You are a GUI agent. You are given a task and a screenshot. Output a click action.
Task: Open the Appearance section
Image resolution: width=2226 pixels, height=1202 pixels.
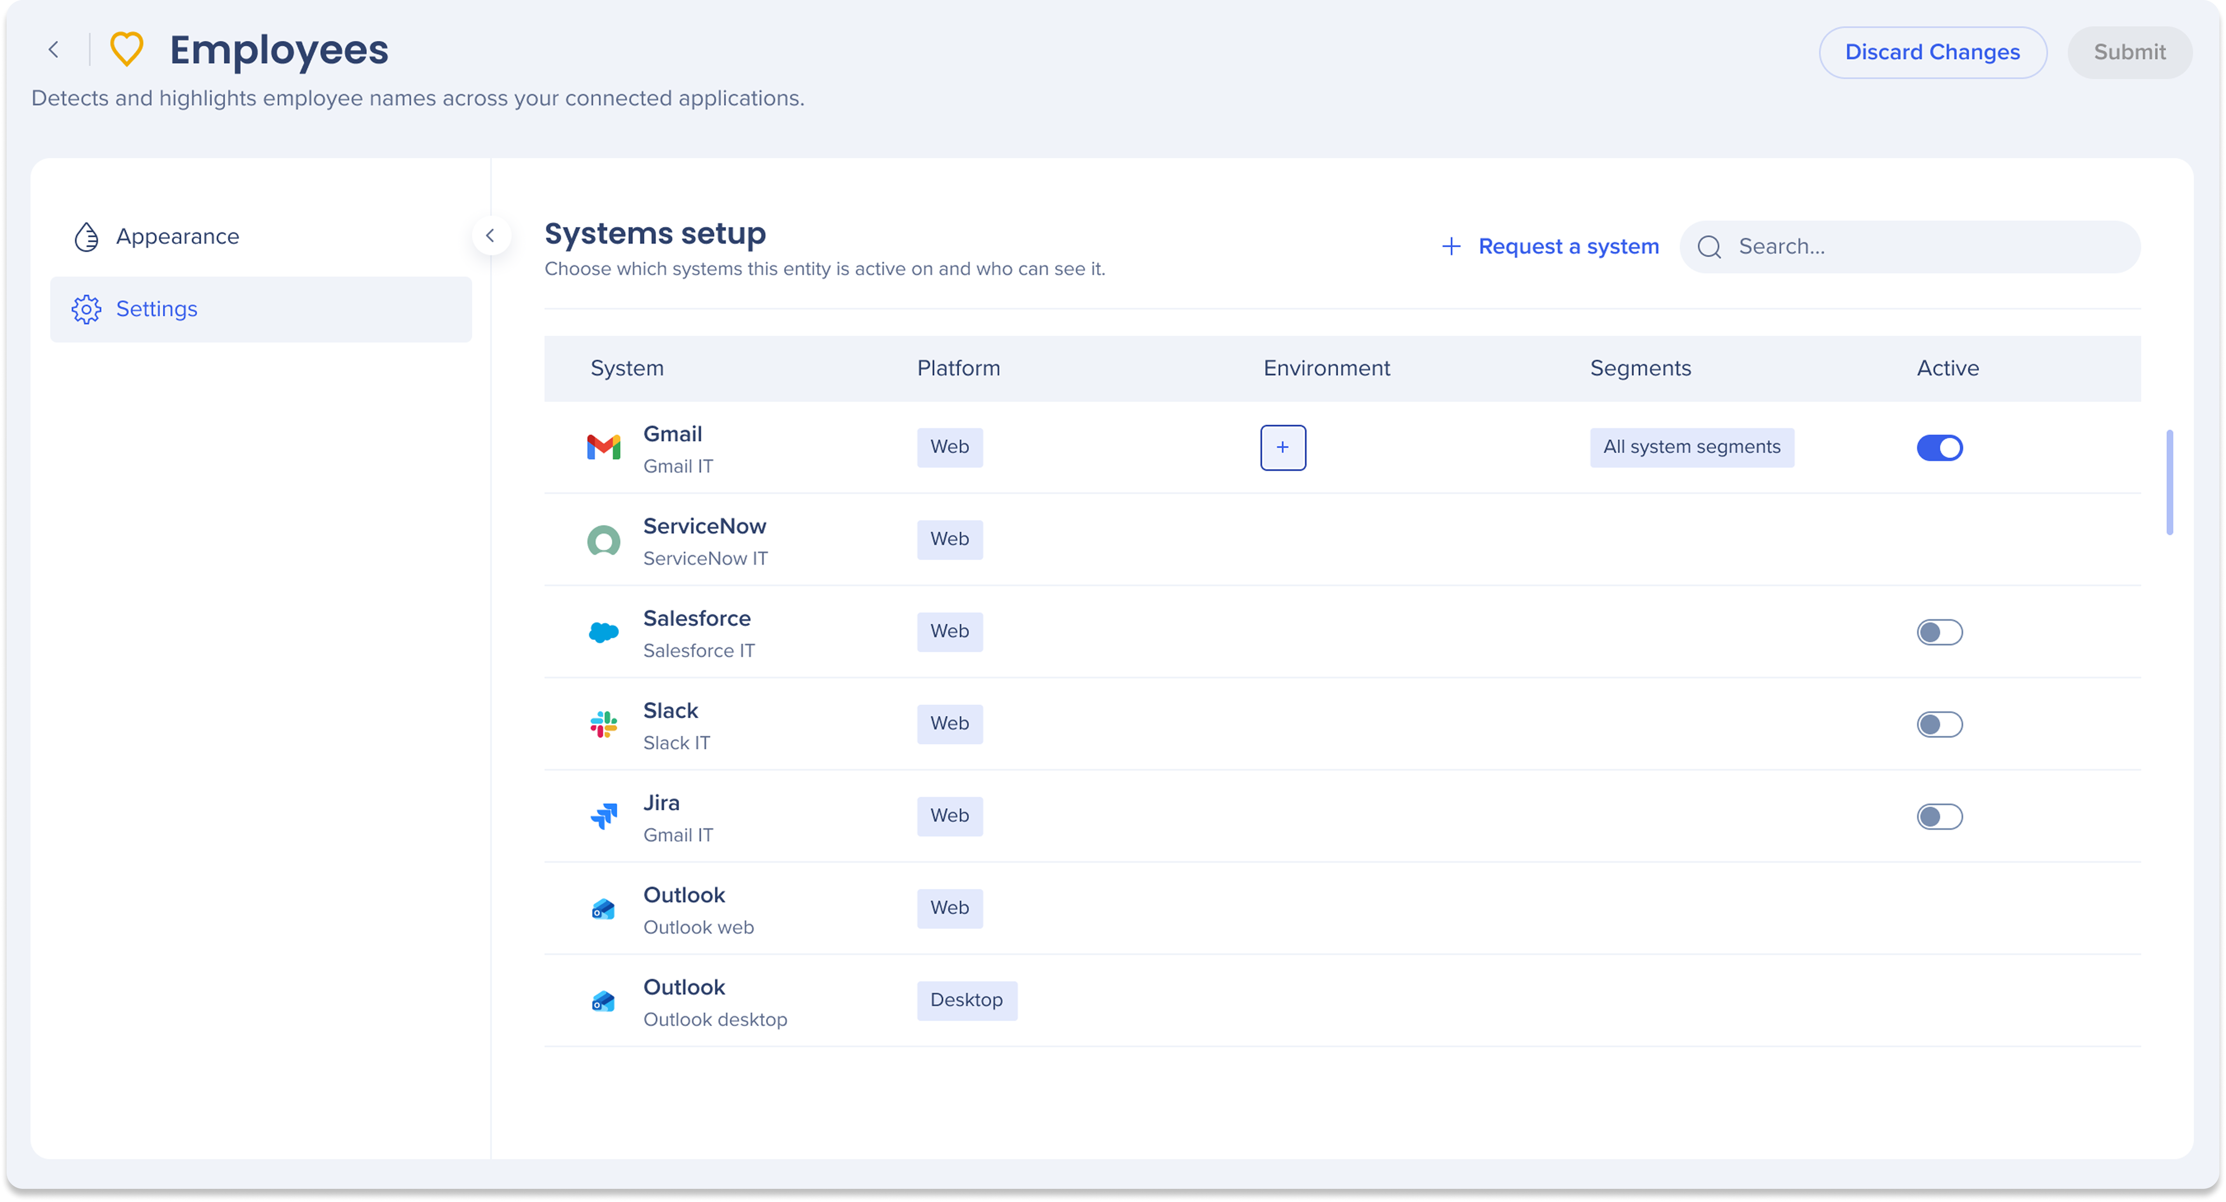click(x=261, y=237)
